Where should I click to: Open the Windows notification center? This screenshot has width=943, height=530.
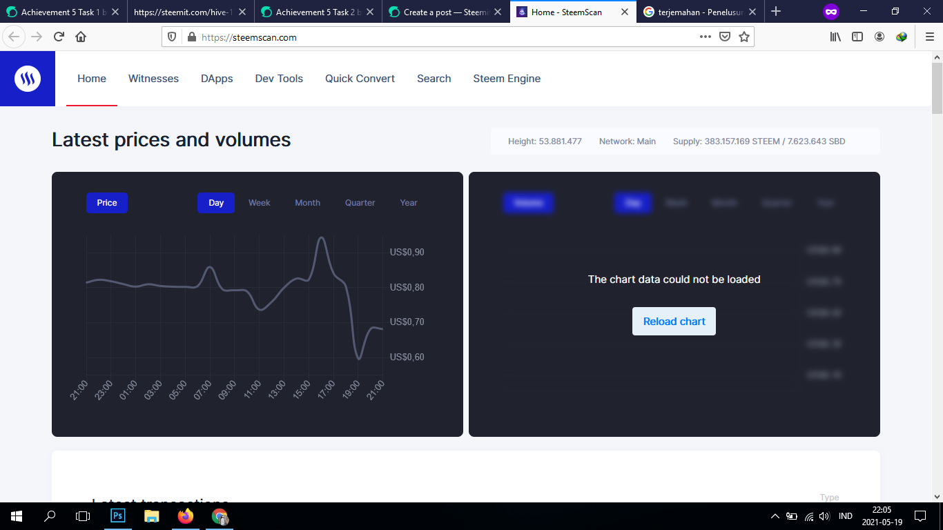pyautogui.click(x=920, y=516)
